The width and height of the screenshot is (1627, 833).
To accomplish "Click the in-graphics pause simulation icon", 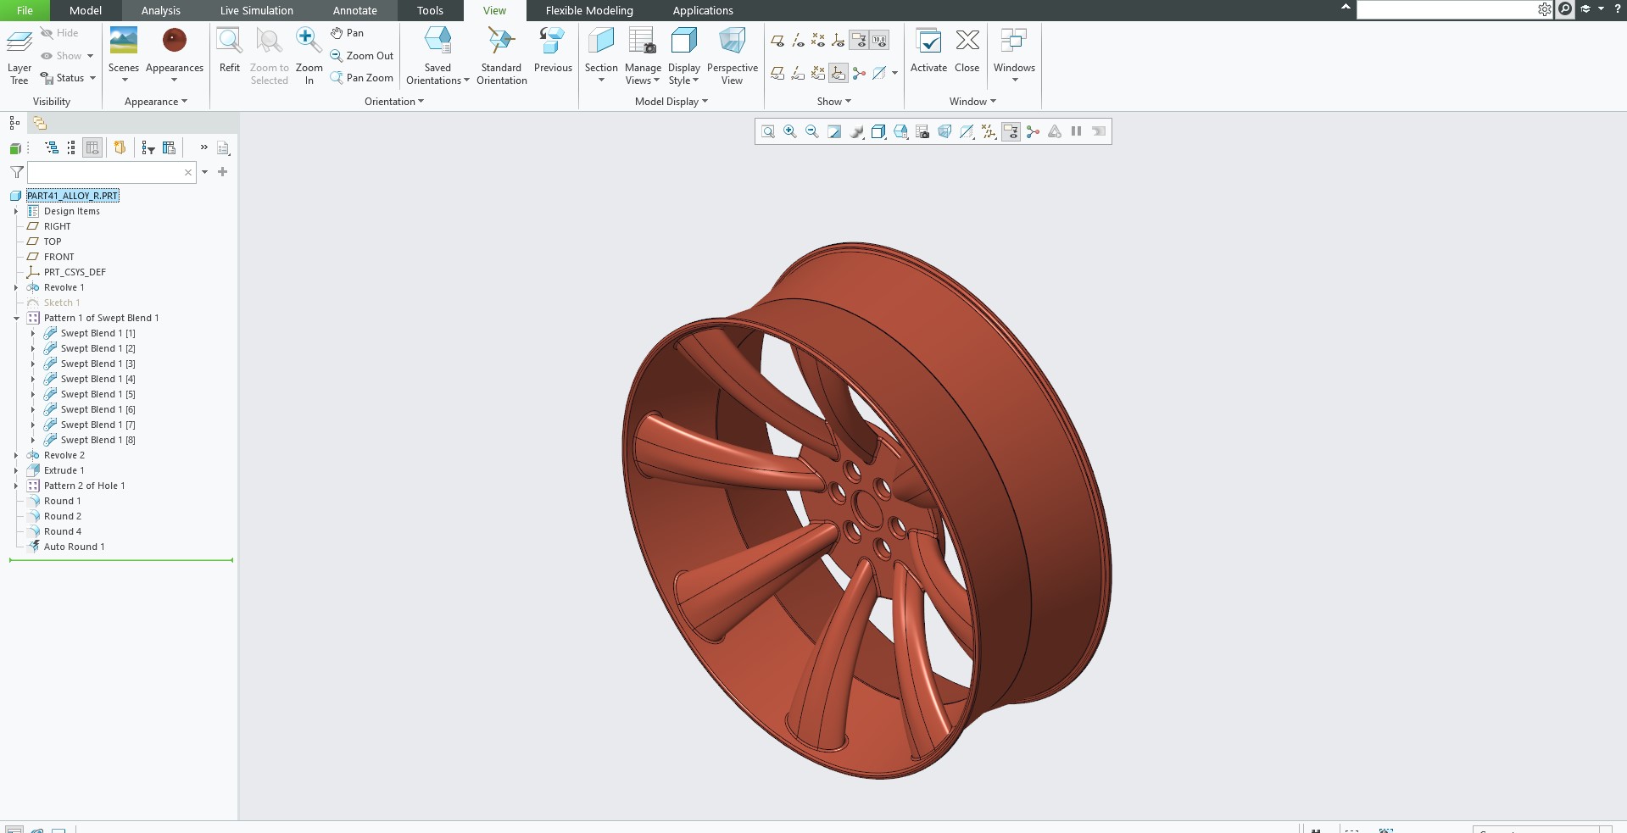I will tap(1077, 131).
